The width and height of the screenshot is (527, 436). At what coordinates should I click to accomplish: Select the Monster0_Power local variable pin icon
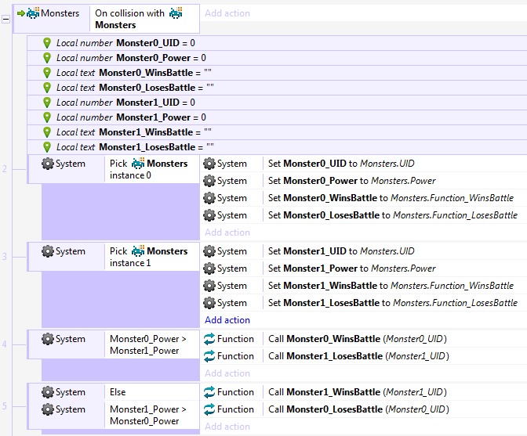(47, 58)
